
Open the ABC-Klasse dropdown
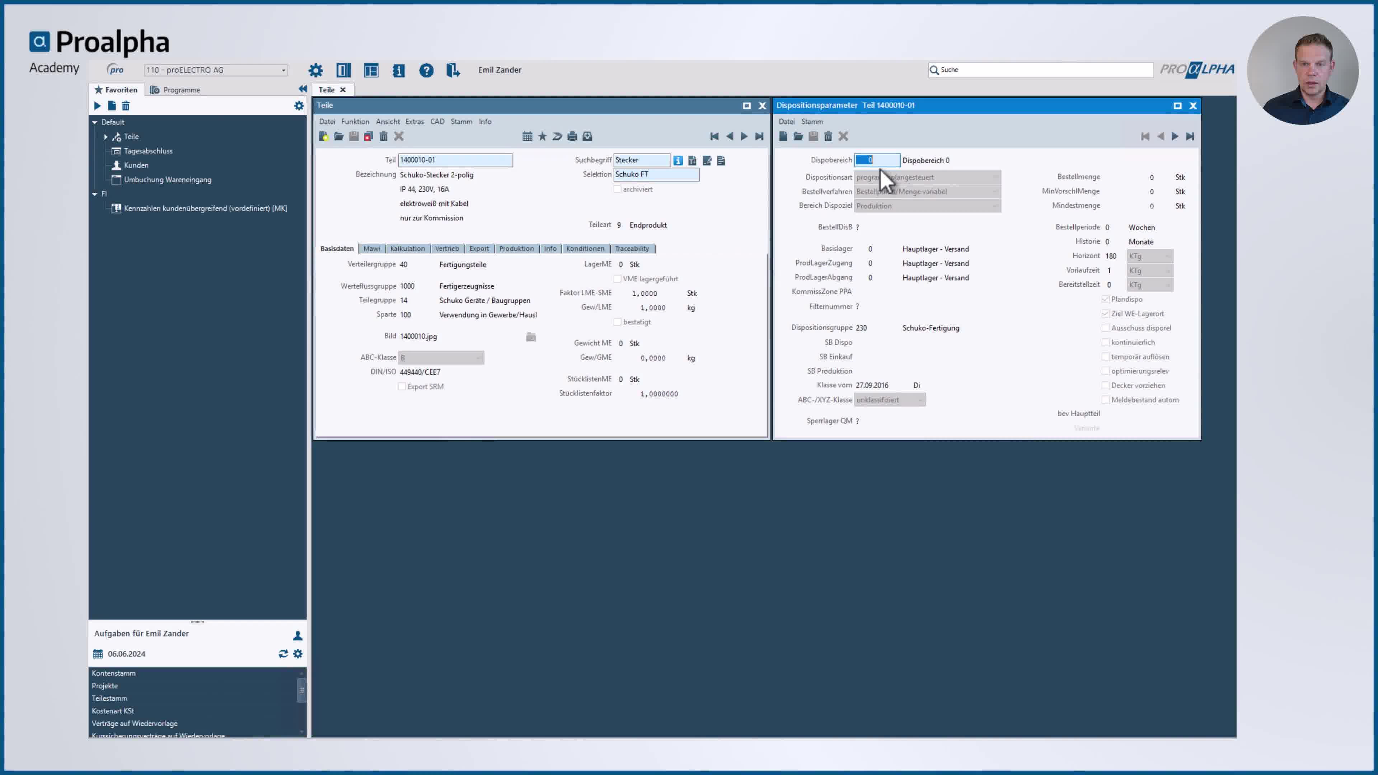click(441, 358)
